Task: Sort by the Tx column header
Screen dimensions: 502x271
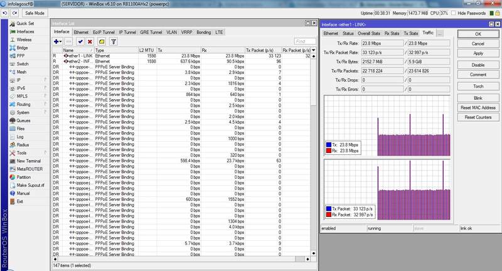Action: [x=179, y=50]
